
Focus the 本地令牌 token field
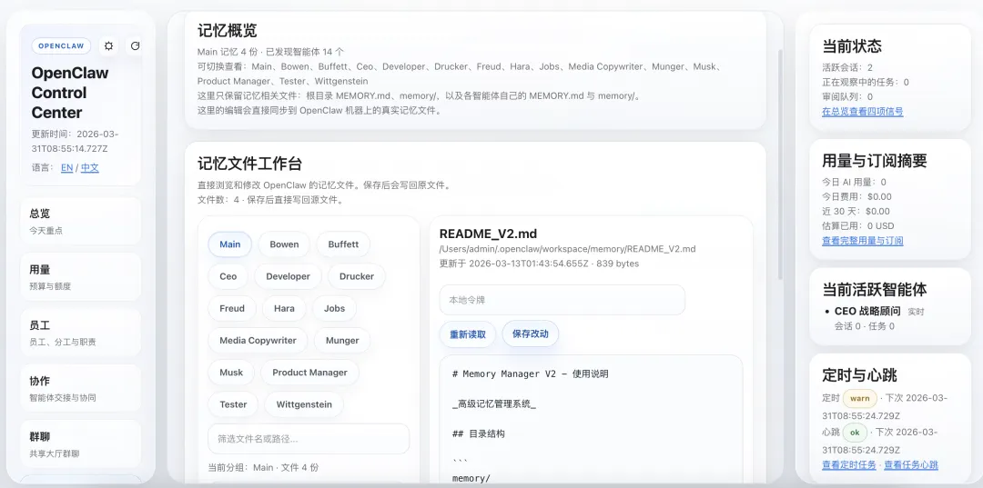tap(562, 300)
